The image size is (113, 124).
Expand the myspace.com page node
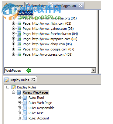[x=13, y=39]
